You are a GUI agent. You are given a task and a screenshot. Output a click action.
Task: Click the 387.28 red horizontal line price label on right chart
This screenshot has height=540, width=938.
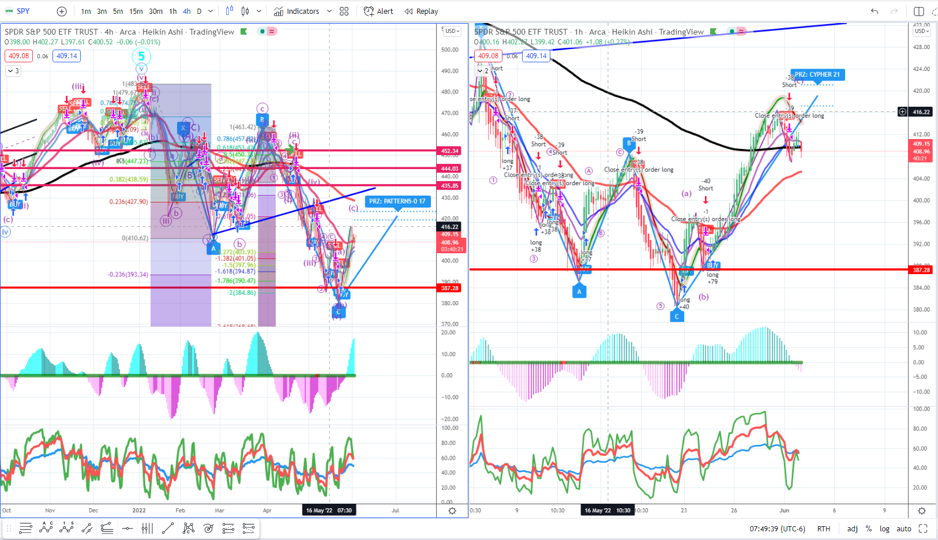click(x=921, y=270)
